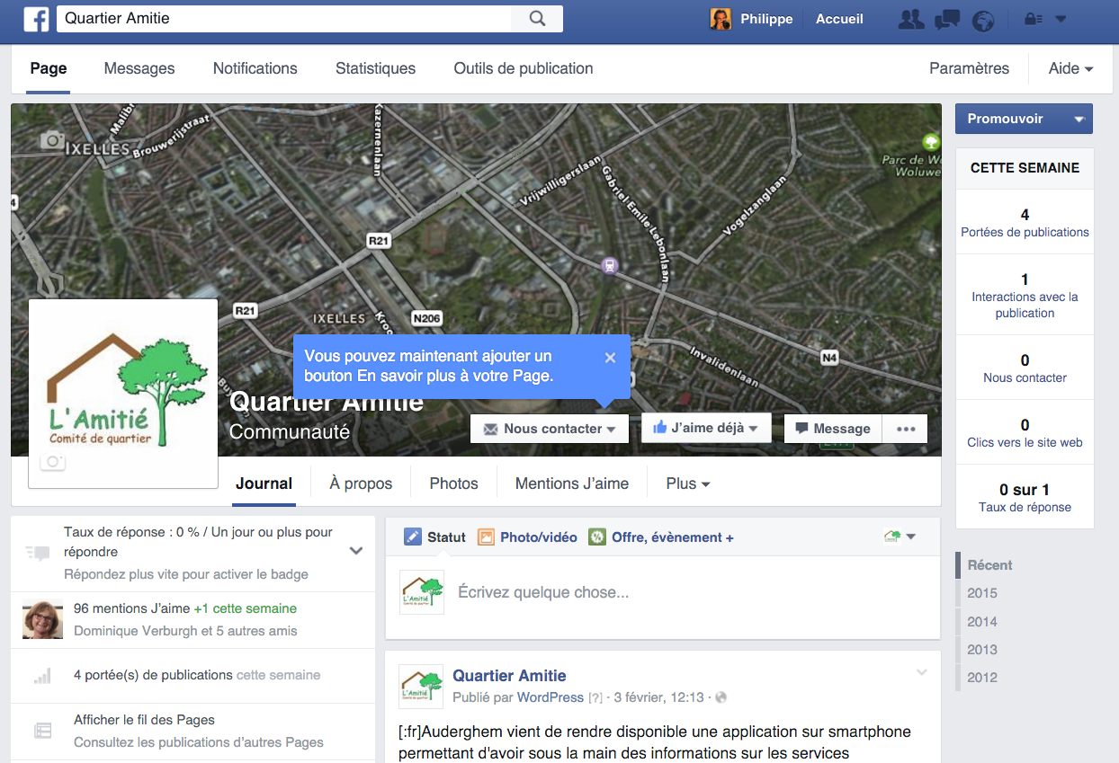1119x763 pixels.
Task: Click Dominique Verburgh's profile thumbnail
Action: (42, 619)
